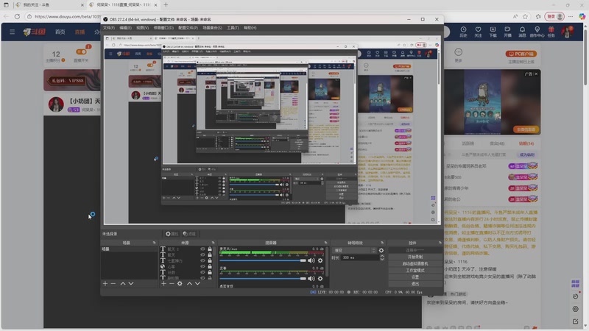The image size is (589, 331).
Task: Open OBS 工具(T) menu
Action: point(233,28)
